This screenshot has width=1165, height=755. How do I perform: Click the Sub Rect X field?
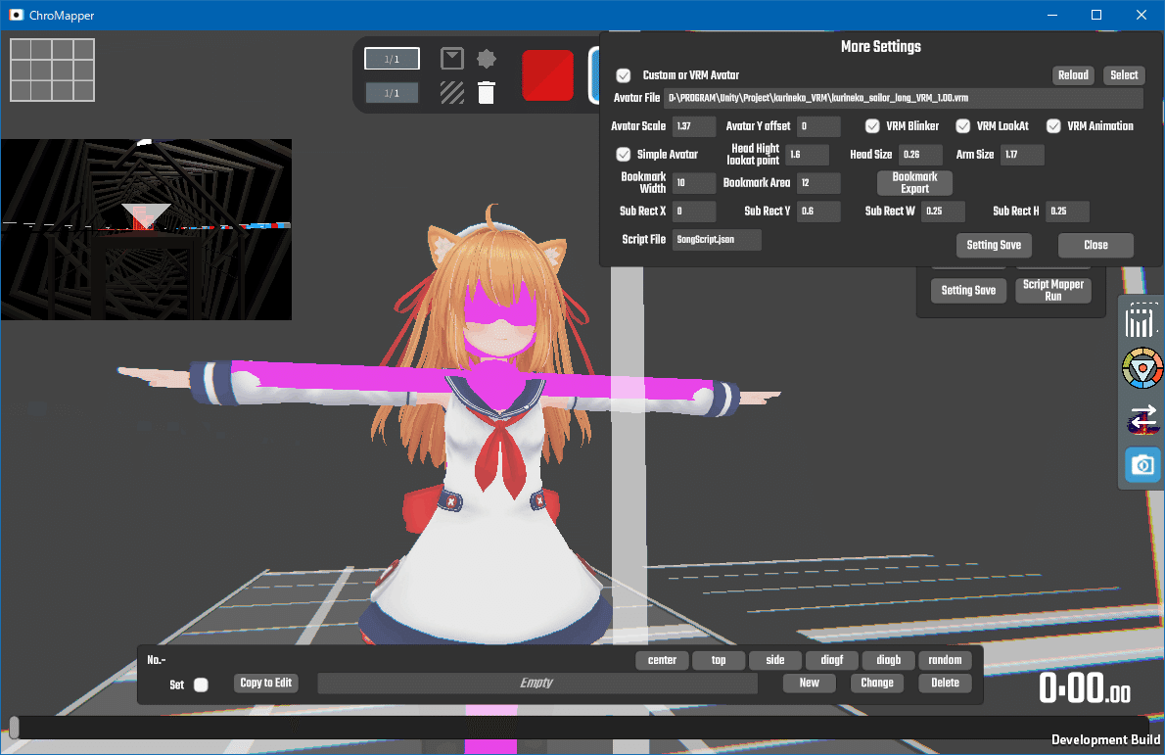tap(694, 212)
